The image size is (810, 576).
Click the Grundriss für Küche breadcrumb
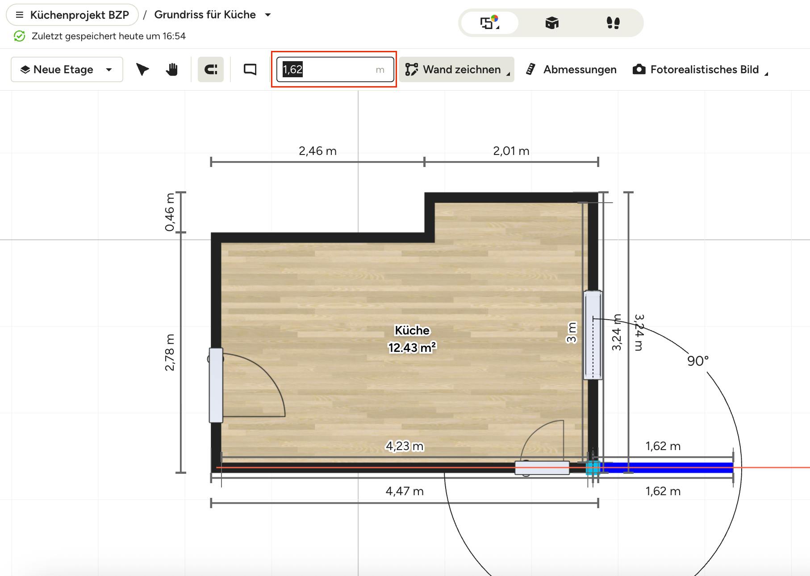coord(205,15)
